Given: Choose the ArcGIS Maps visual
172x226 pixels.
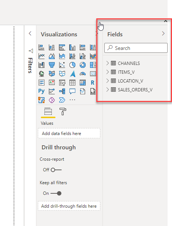Looking at the screenshot, I should click(42, 100).
